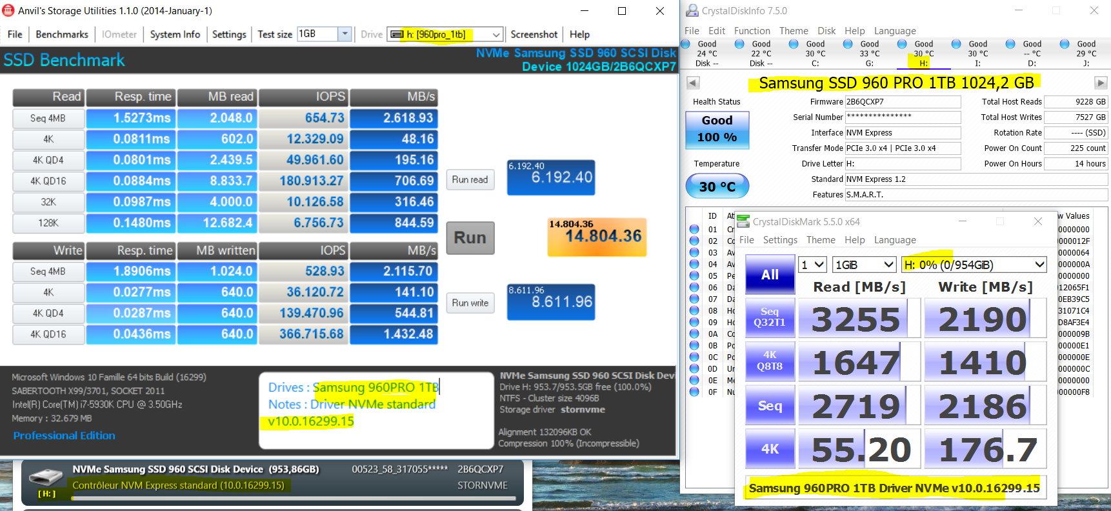Run the 4K Q8T8 test
This screenshot has height=511, width=1111.
pos(770,361)
